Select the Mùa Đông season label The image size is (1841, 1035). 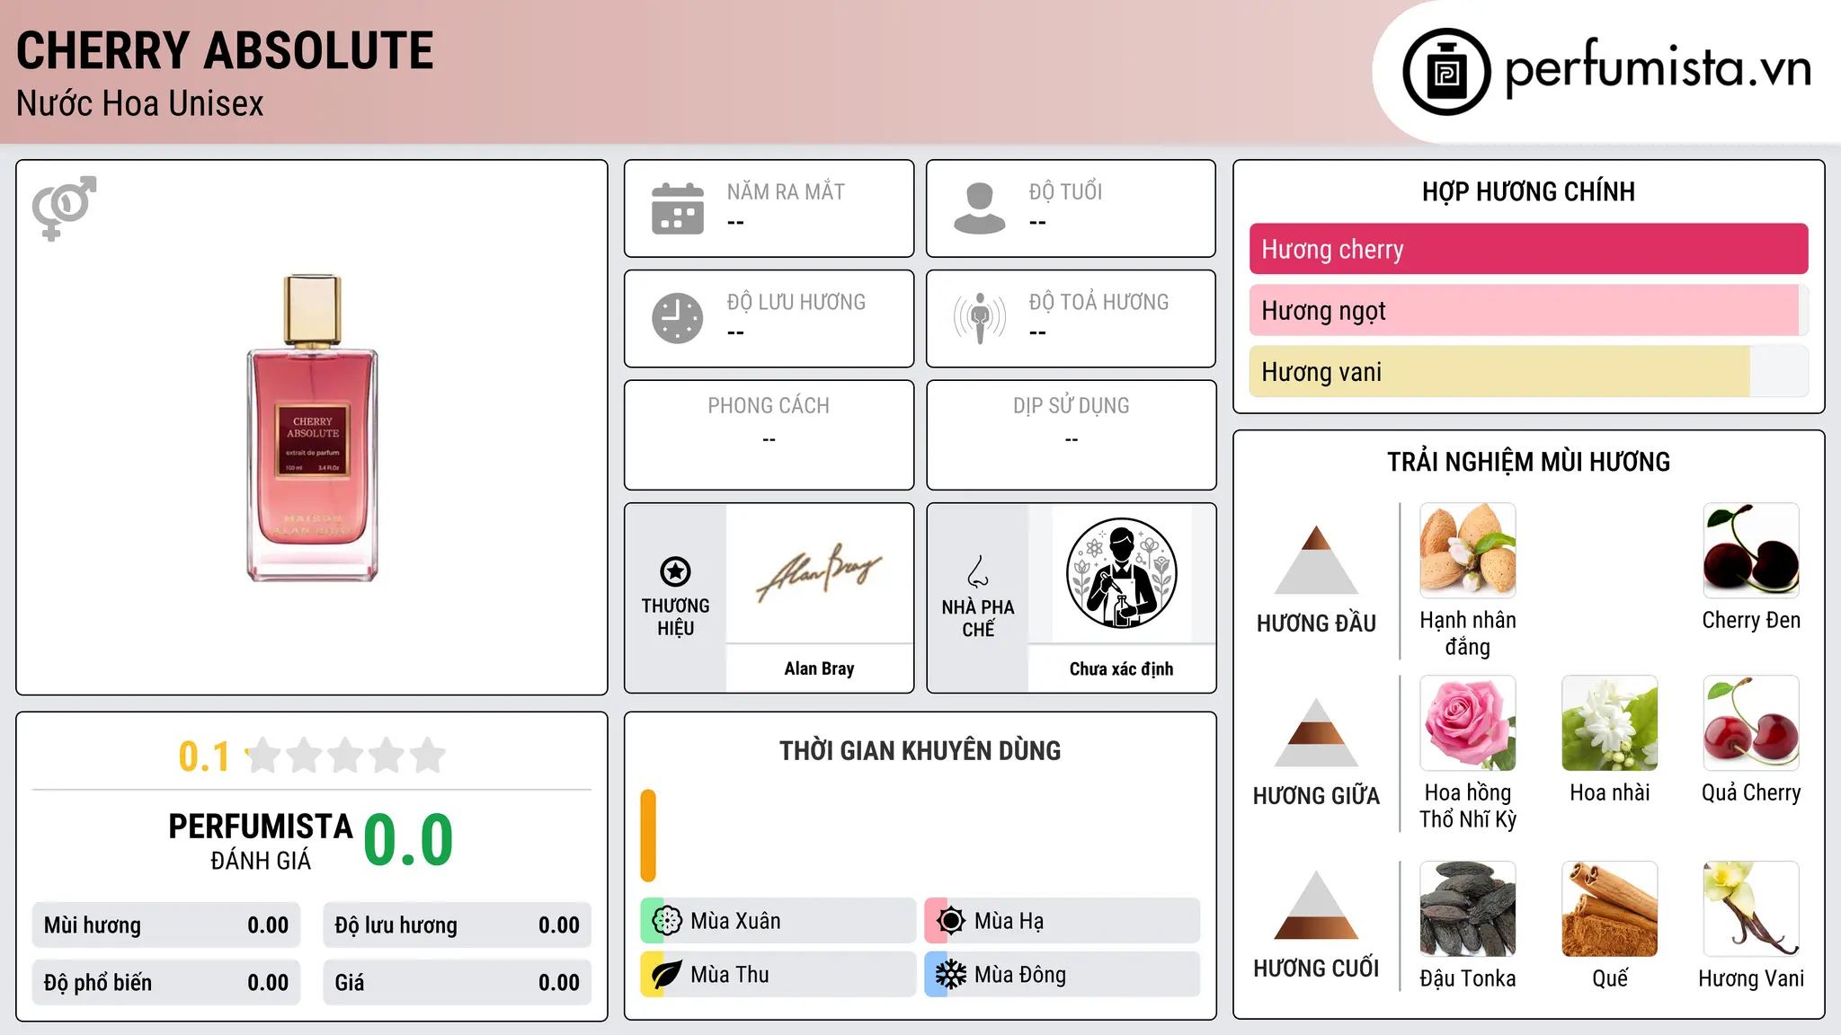tap(1020, 975)
